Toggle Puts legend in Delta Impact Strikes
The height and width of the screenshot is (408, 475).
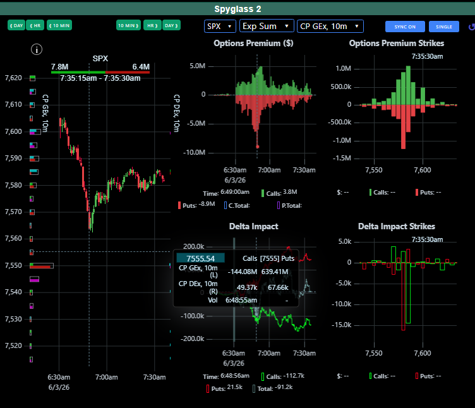pyautogui.click(x=428, y=376)
